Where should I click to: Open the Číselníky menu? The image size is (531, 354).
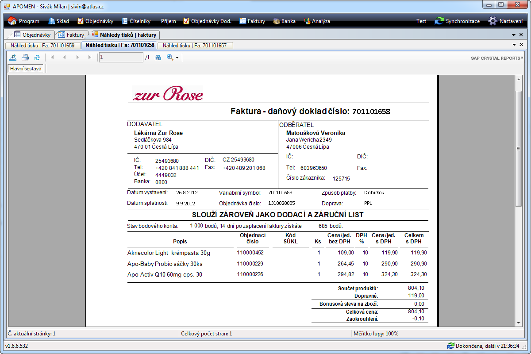pos(136,21)
